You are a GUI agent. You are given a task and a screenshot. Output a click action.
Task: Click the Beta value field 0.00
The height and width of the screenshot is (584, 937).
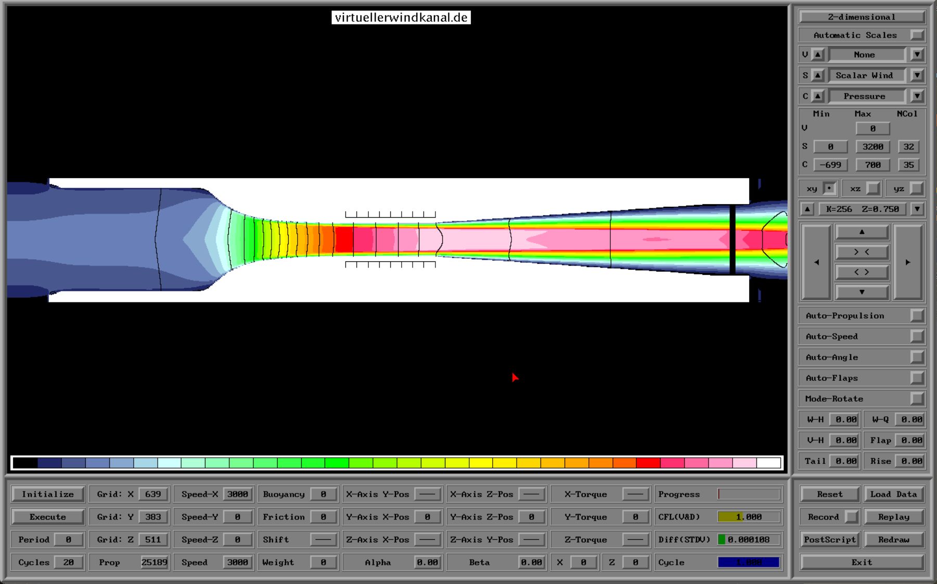531,562
